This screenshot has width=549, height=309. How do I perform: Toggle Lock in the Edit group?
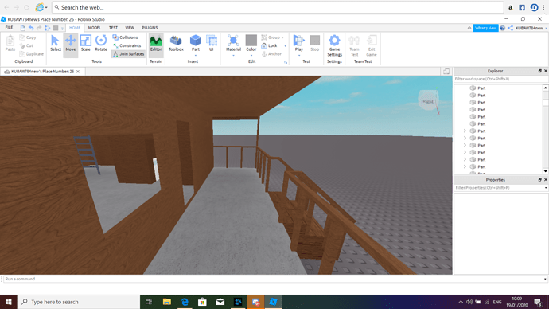[x=270, y=45]
